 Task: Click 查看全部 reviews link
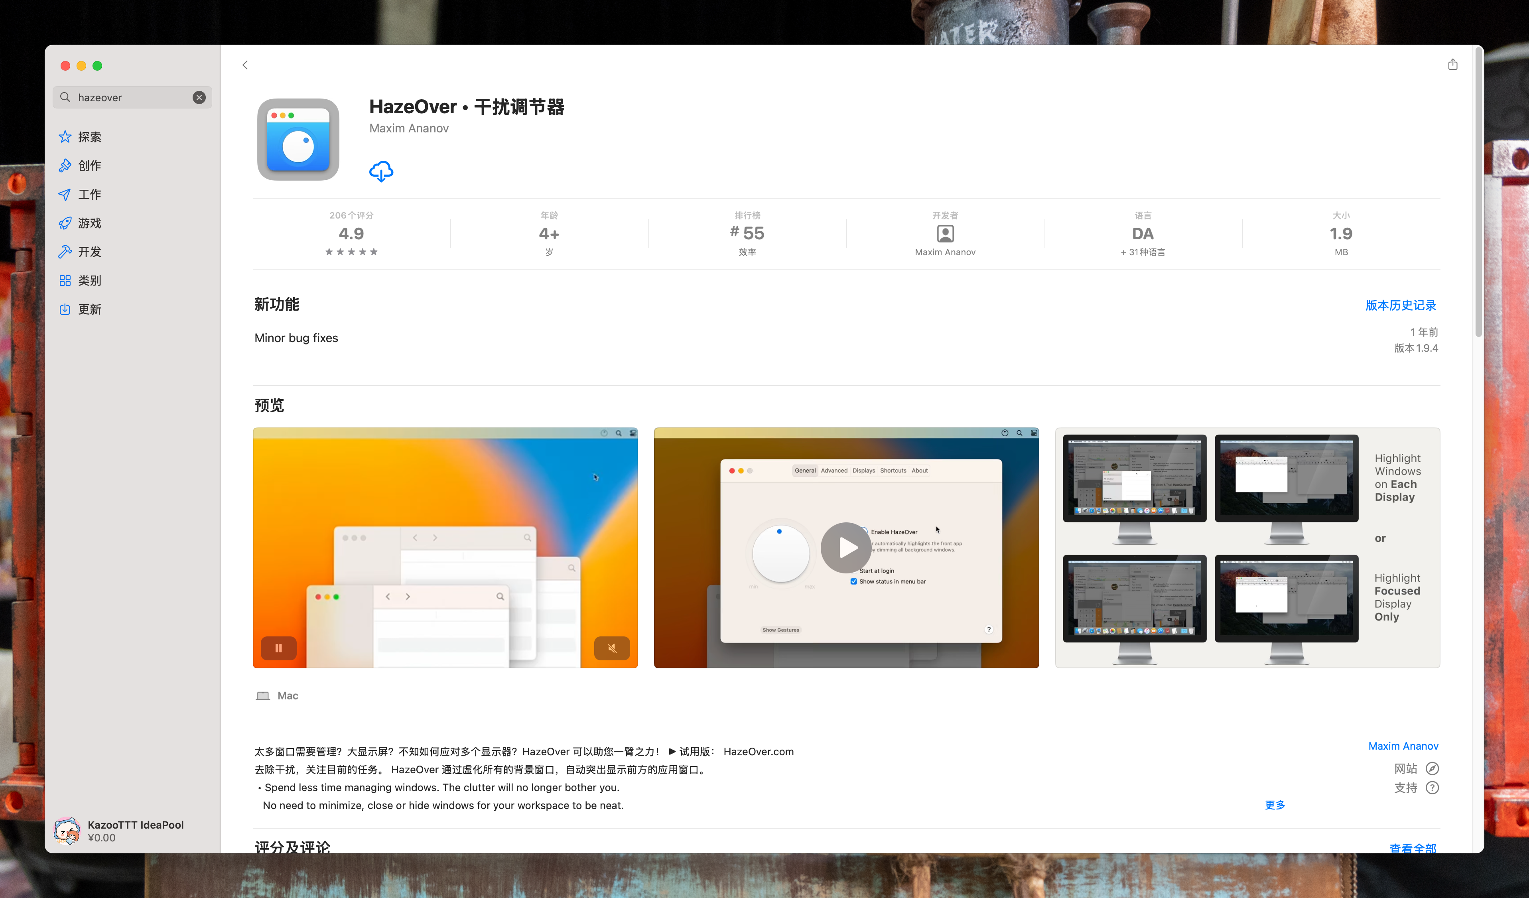coord(1413,848)
